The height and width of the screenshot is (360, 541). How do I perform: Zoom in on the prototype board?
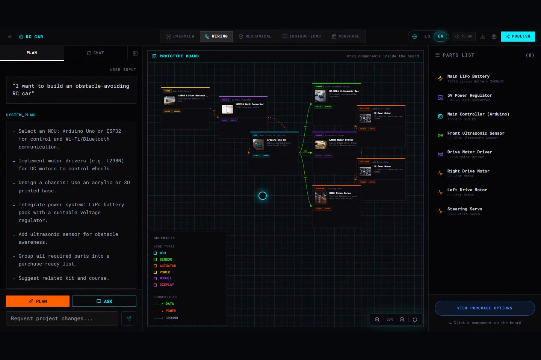(x=377, y=319)
